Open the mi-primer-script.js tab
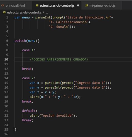 102,6
